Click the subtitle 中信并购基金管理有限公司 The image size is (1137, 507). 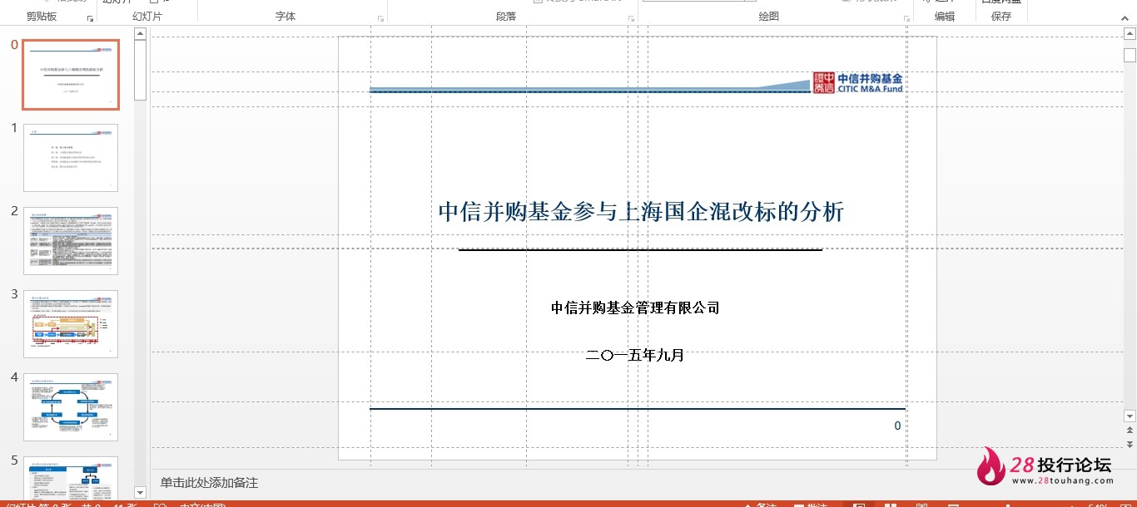635,308
